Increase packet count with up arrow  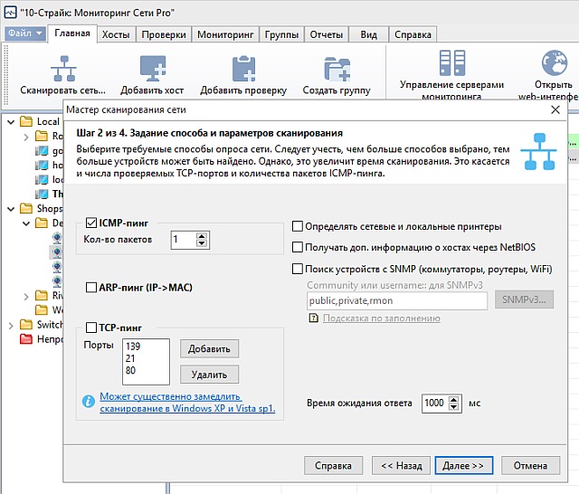pos(202,236)
